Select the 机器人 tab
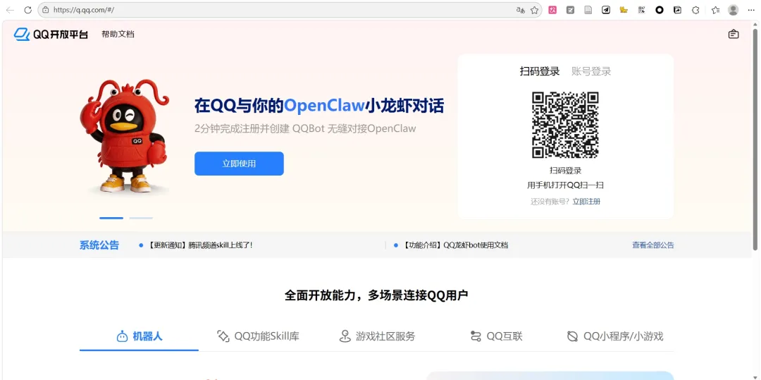 140,336
